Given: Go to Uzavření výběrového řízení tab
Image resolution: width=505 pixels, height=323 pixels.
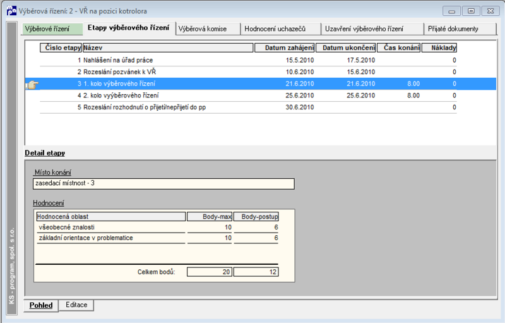Looking at the screenshot, I should pyautogui.click(x=372, y=29).
